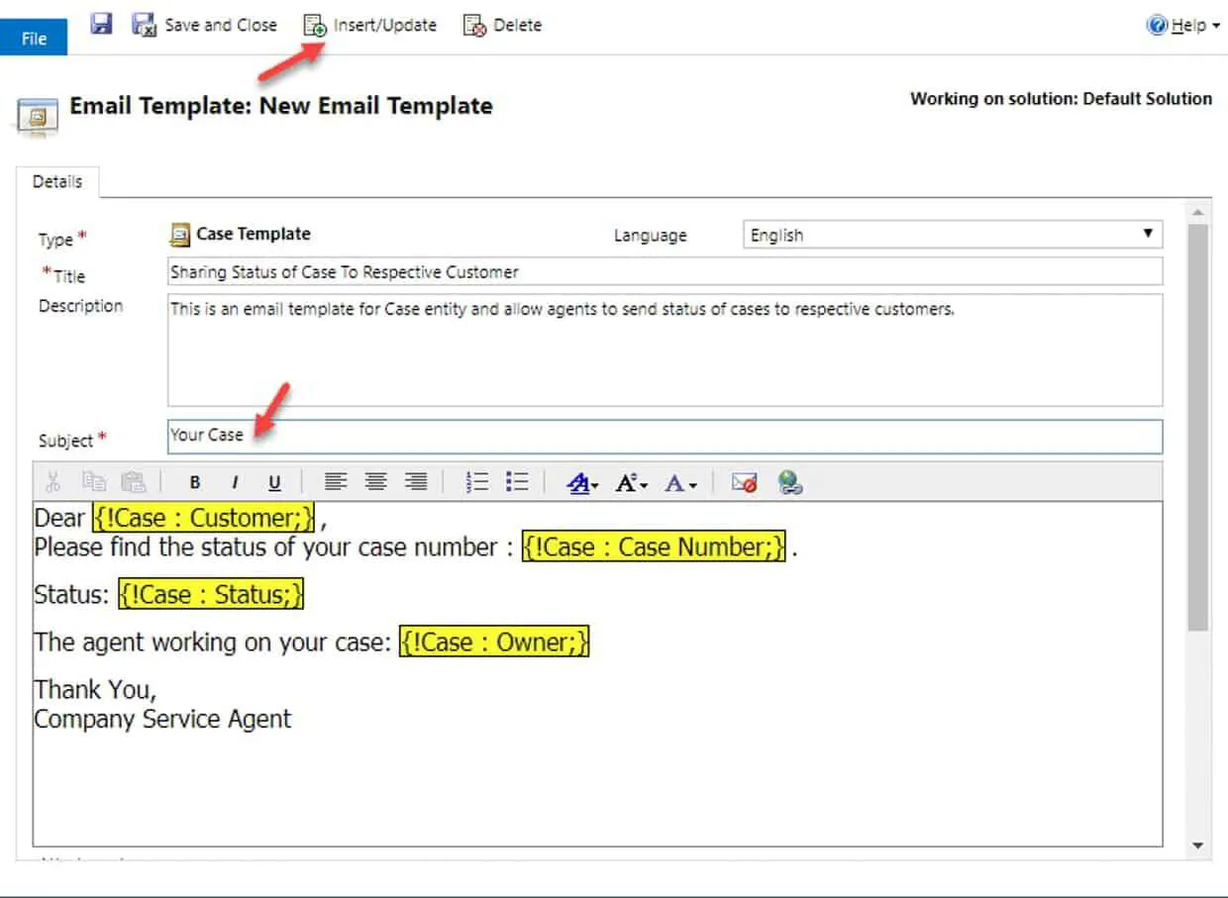Screen dimensions: 1228x898
Task: Switch to the Details tab
Action: (56, 181)
